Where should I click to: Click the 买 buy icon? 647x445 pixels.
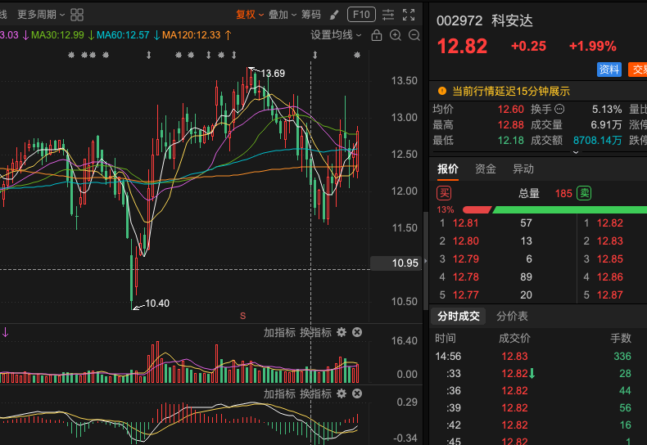[x=444, y=193]
